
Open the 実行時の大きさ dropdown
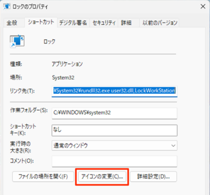(114, 146)
